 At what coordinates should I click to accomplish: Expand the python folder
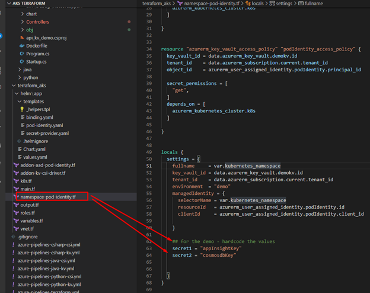pyautogui.click(x=20, y=78)
